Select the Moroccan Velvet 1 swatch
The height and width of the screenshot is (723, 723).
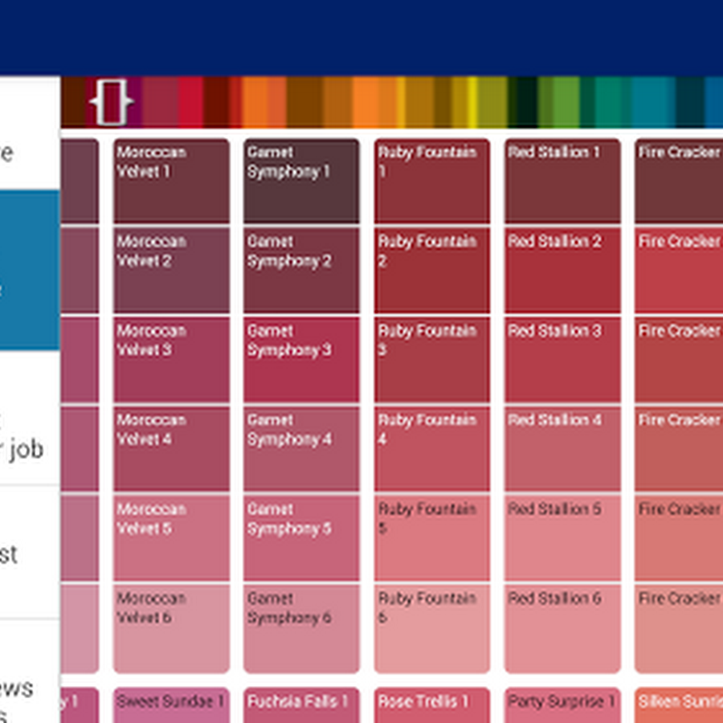coord(171,181)
